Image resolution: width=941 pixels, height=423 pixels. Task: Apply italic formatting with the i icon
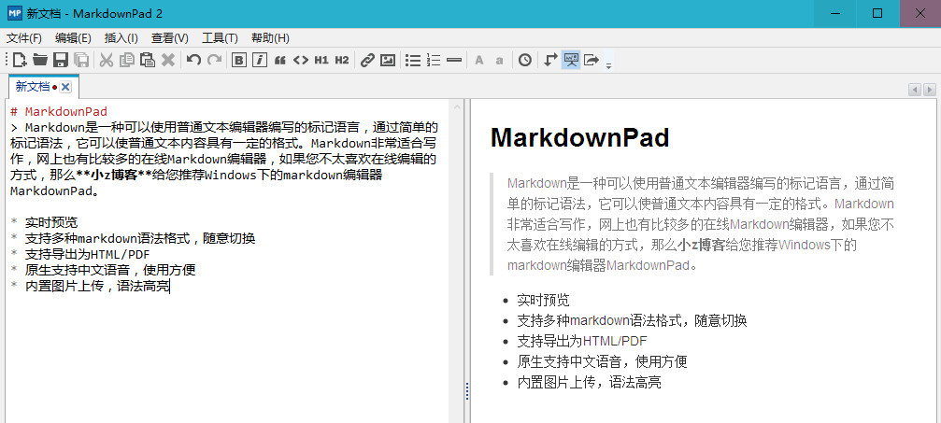[259, 60]
